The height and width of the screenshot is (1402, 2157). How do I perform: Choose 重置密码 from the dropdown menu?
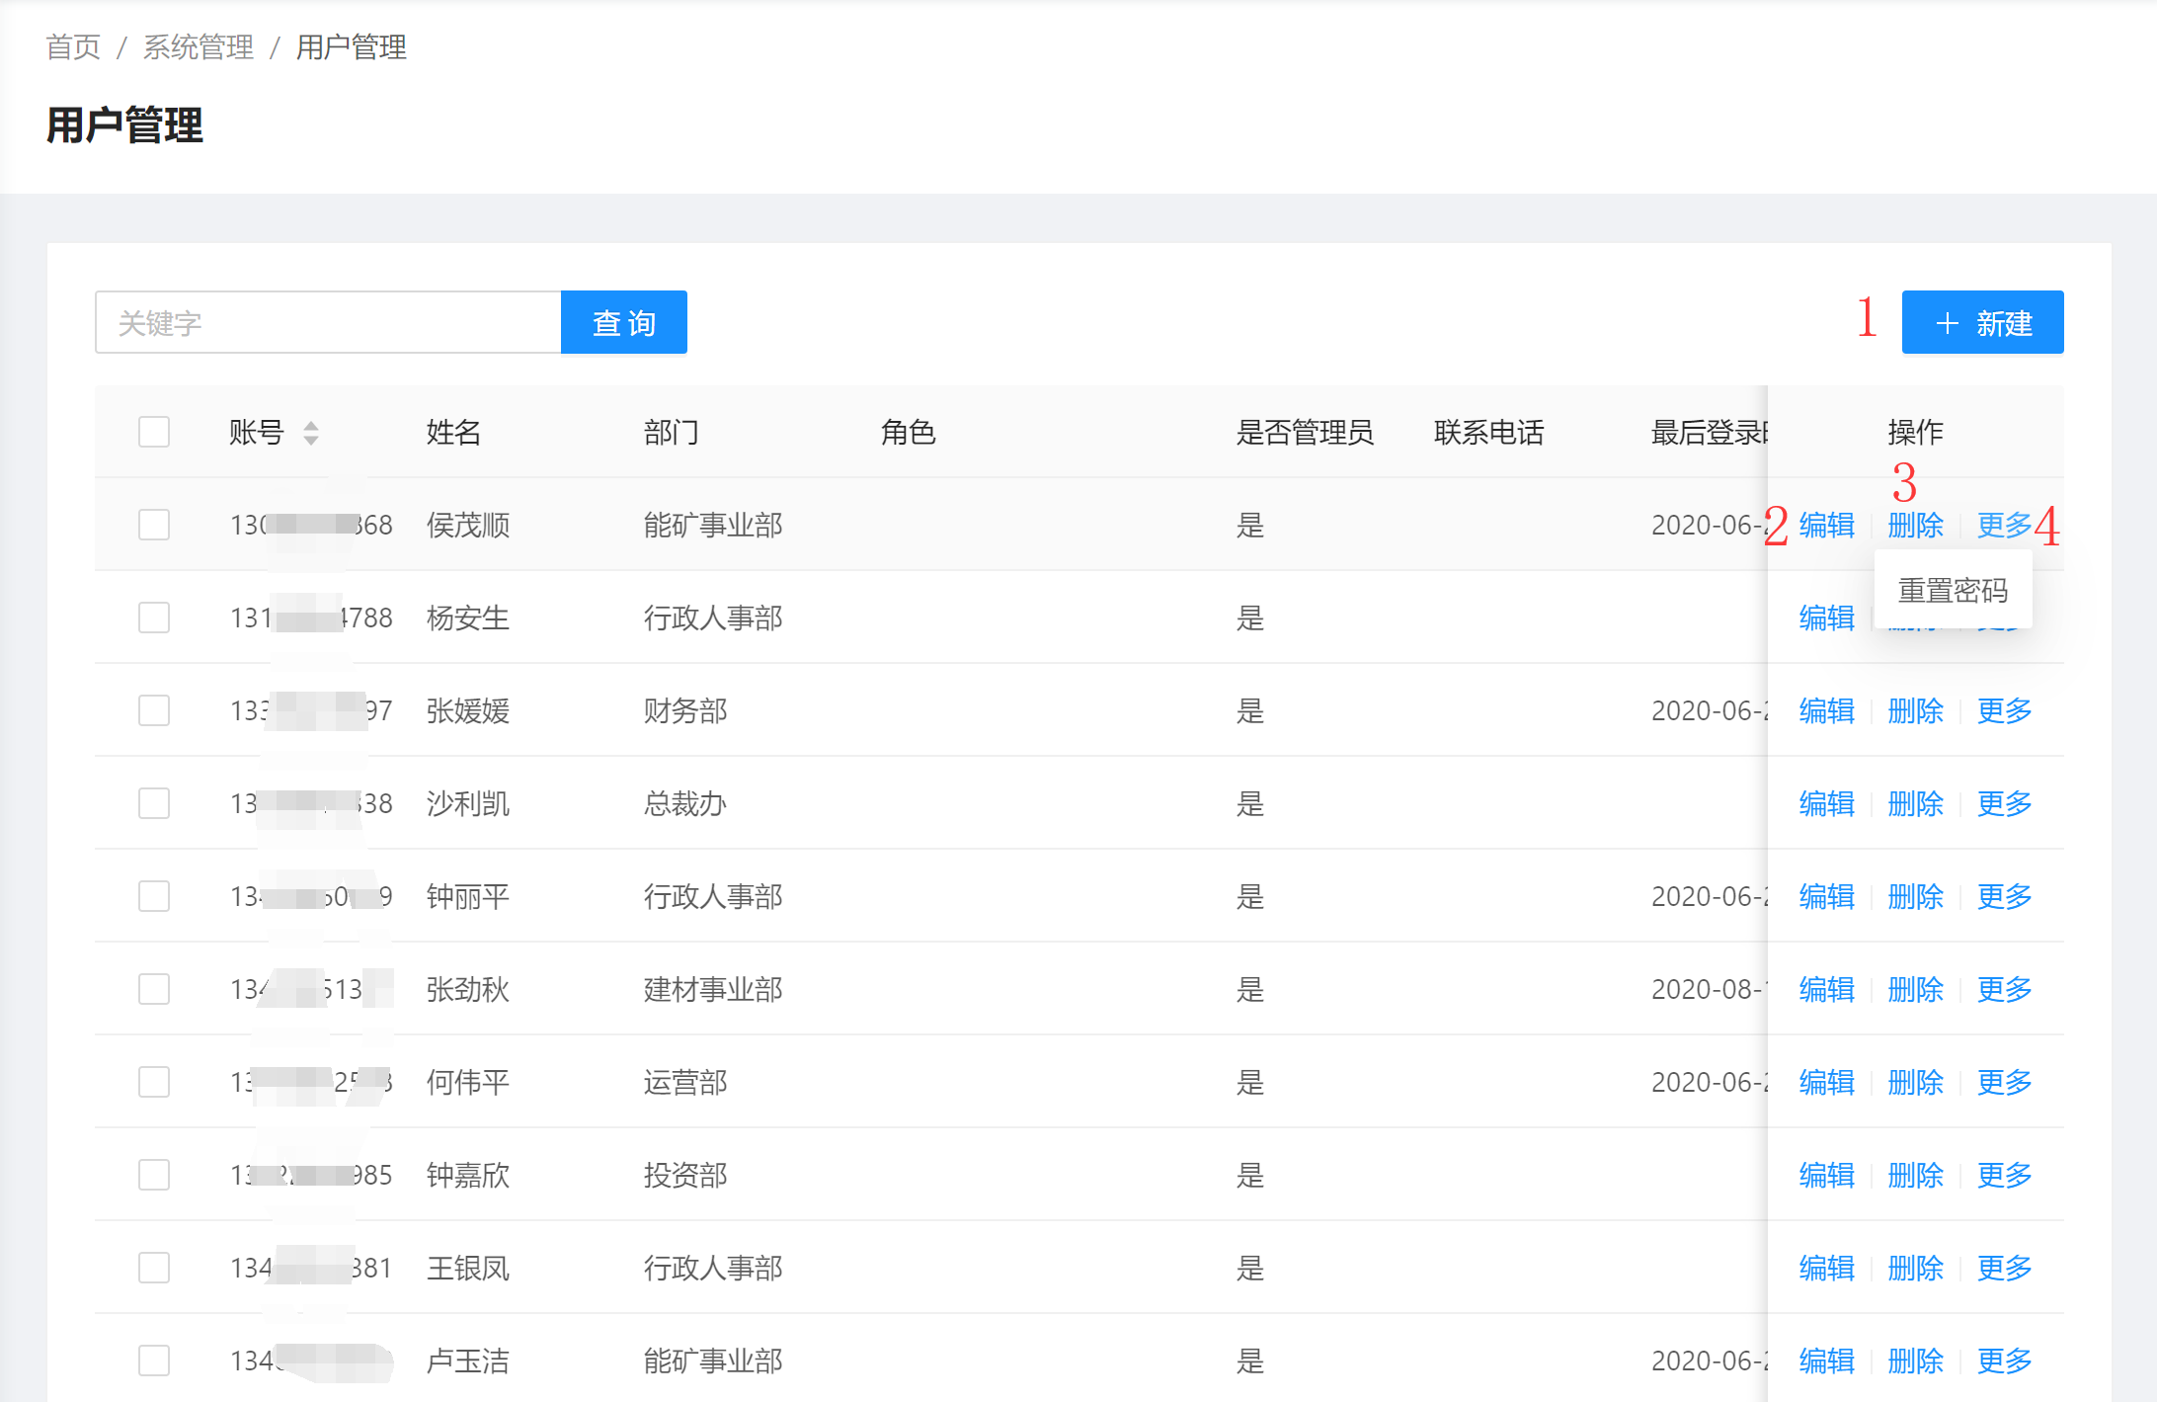[1953, 591]
